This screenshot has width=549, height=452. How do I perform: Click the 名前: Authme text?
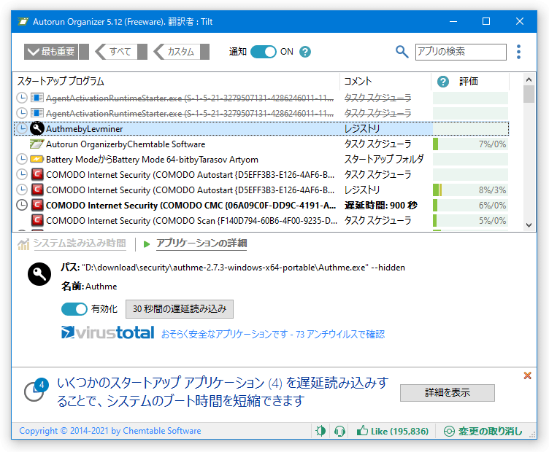point(89,287)
